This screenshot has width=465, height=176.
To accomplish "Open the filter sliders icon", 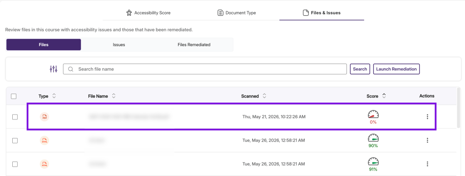I will tap(54, 69).
